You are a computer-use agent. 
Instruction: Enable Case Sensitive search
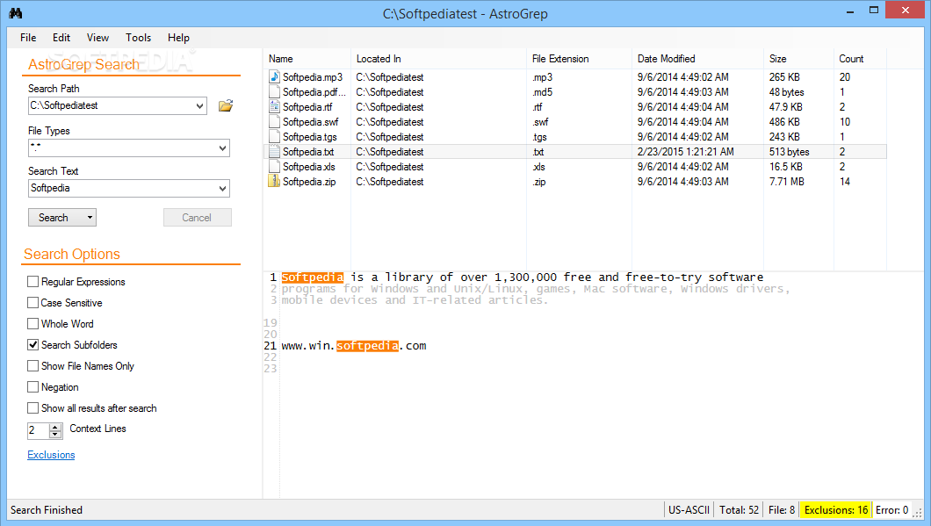pos(33,302)
